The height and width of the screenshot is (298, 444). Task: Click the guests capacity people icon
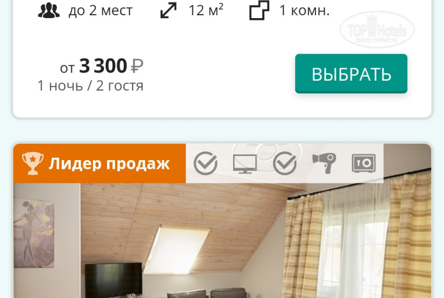(48, 11)
